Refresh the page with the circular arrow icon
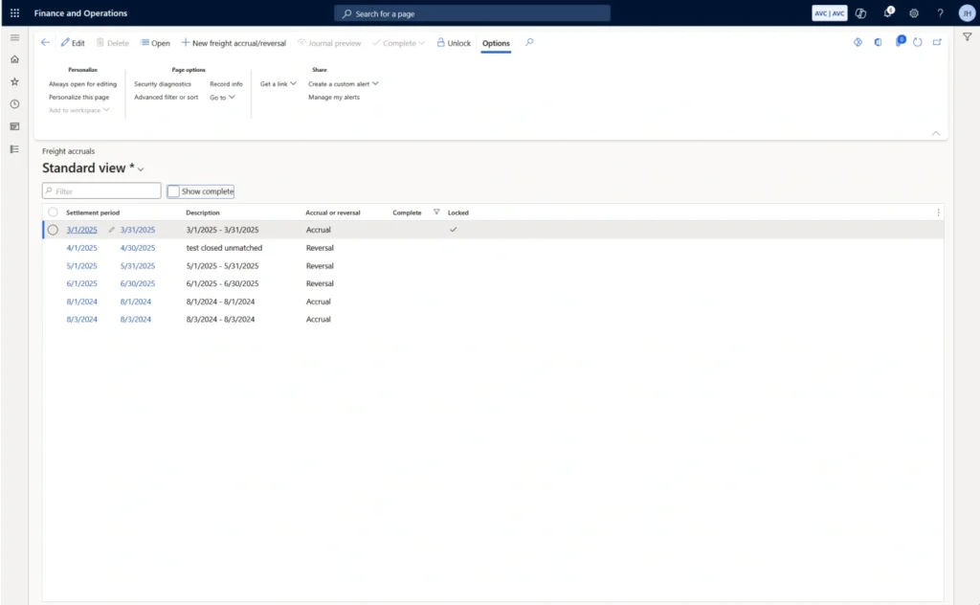The image size is (980, 605). [x=918, y=42]
